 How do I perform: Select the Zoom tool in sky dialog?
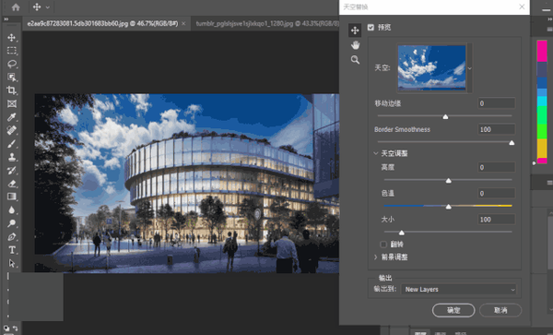(355, 60)
